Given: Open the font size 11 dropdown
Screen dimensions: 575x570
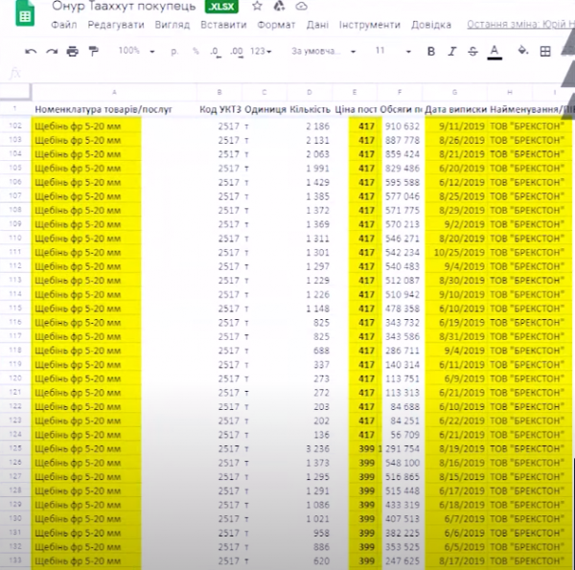Looking at the screenshot, I should (x=393, y=51).
